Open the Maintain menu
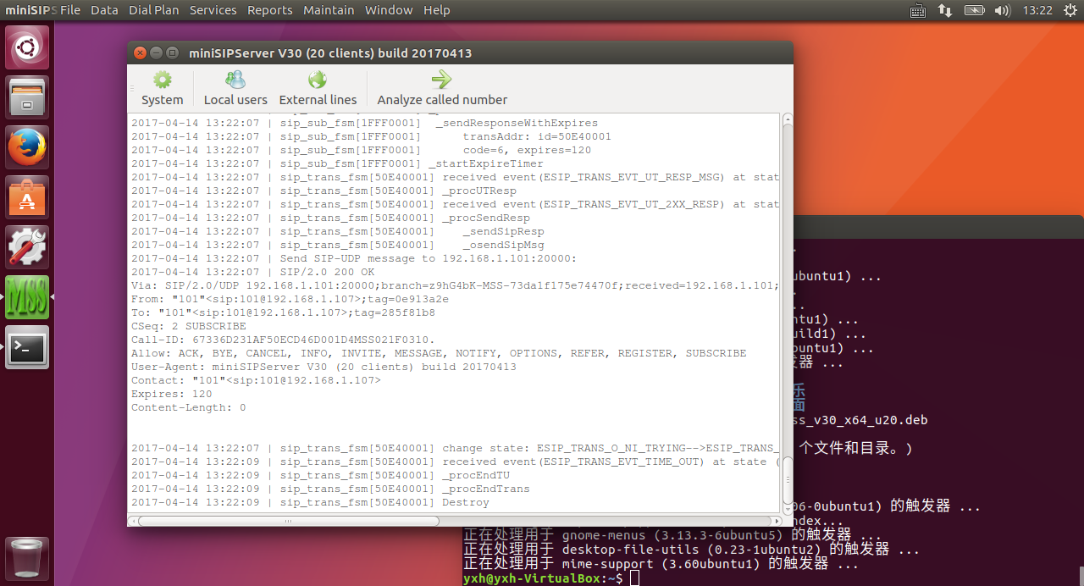1084x586 pixels. click(329, 10)
